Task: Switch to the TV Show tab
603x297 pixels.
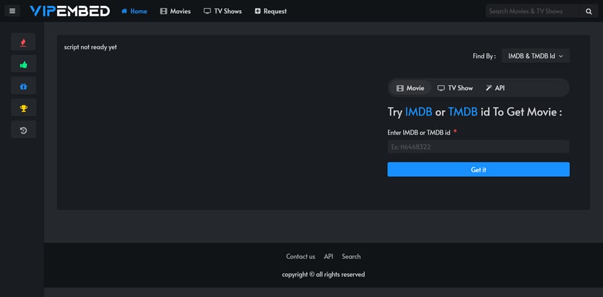Action: [455, 88]
